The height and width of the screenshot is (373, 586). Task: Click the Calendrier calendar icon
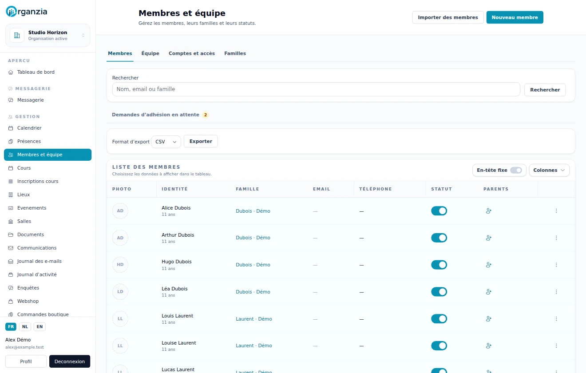click(11, 128)
